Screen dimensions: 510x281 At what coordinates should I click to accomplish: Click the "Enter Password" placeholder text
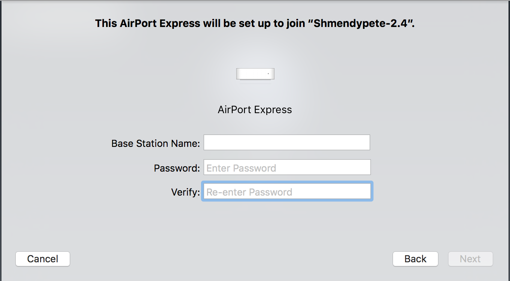241,168
